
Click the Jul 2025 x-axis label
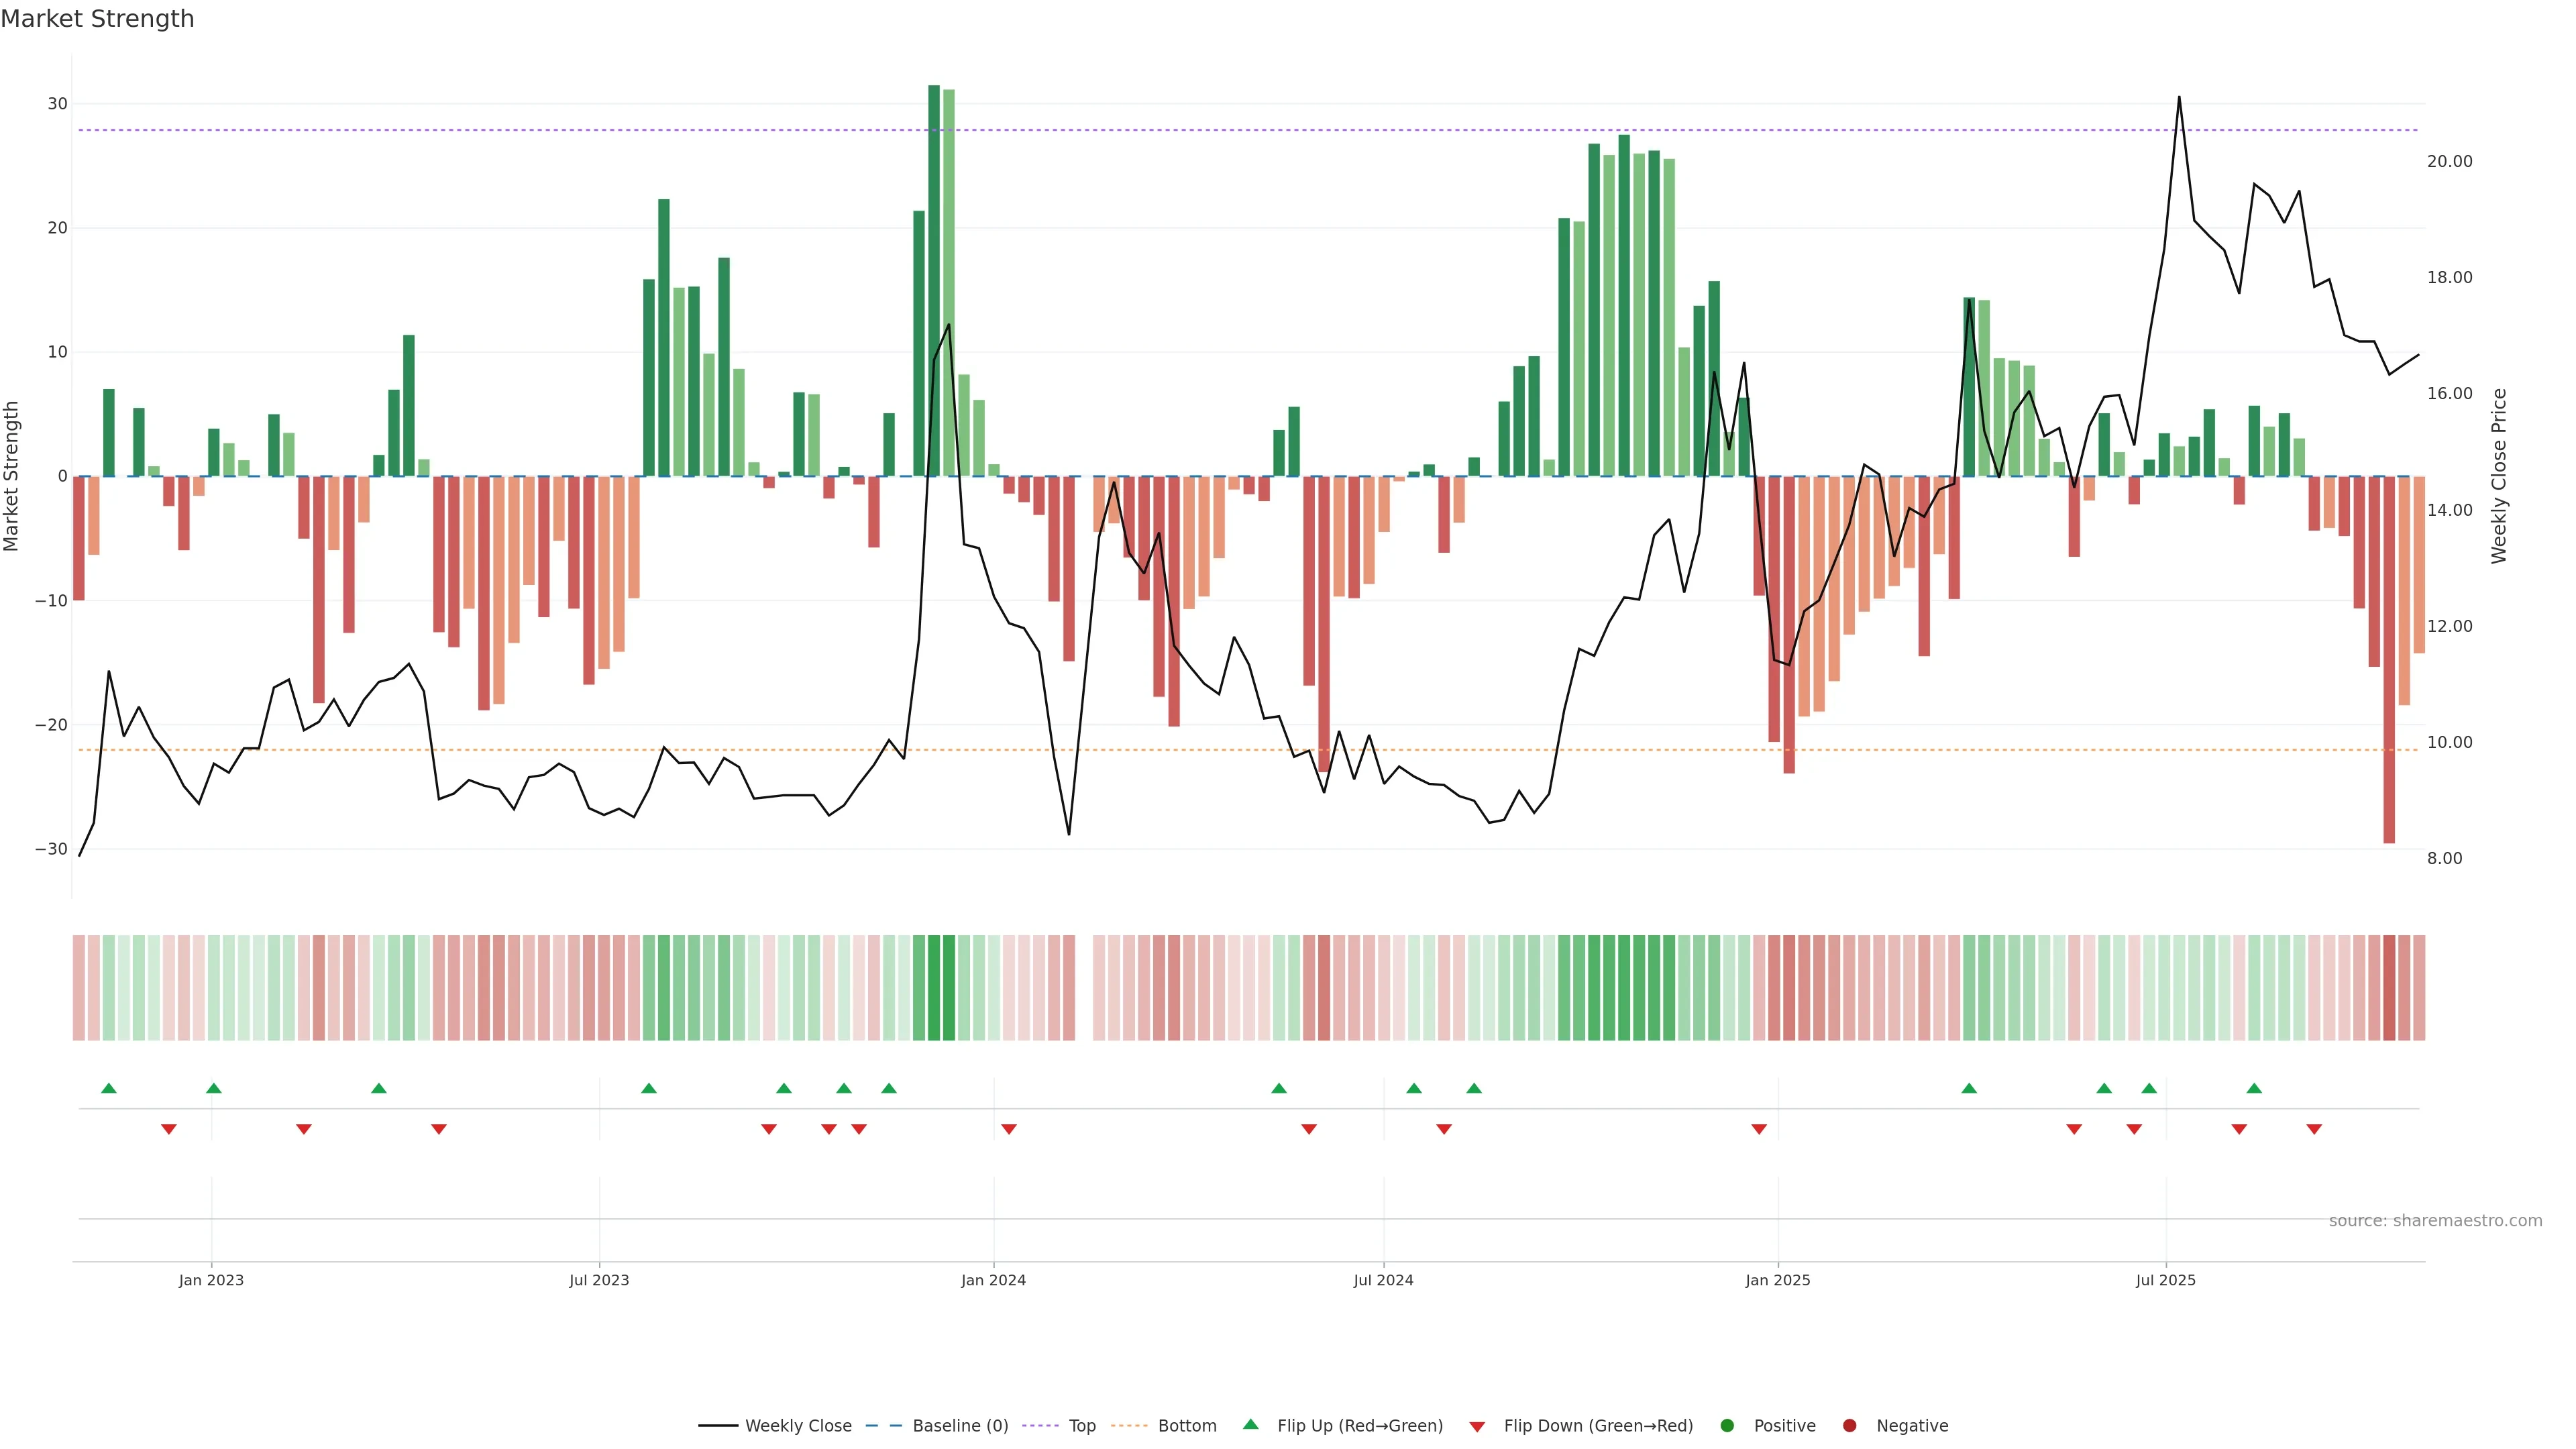[2165, 1280]
